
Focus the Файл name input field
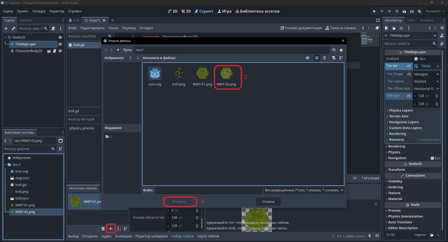pyautogui.click(x=209, y=190)
